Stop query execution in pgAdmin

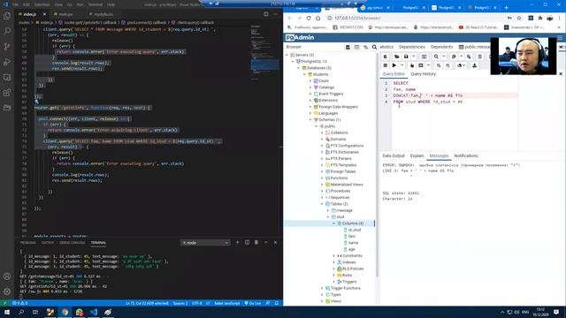(386, 65)
